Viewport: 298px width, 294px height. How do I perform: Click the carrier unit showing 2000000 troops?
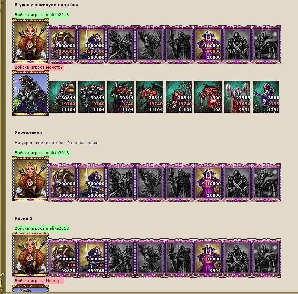tap(62, 45)
